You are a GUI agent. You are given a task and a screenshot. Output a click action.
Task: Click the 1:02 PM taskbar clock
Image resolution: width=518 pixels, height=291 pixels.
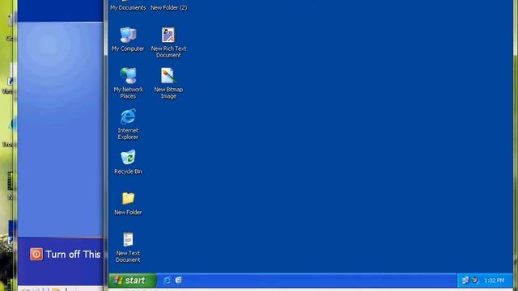(x=495, y=280)
